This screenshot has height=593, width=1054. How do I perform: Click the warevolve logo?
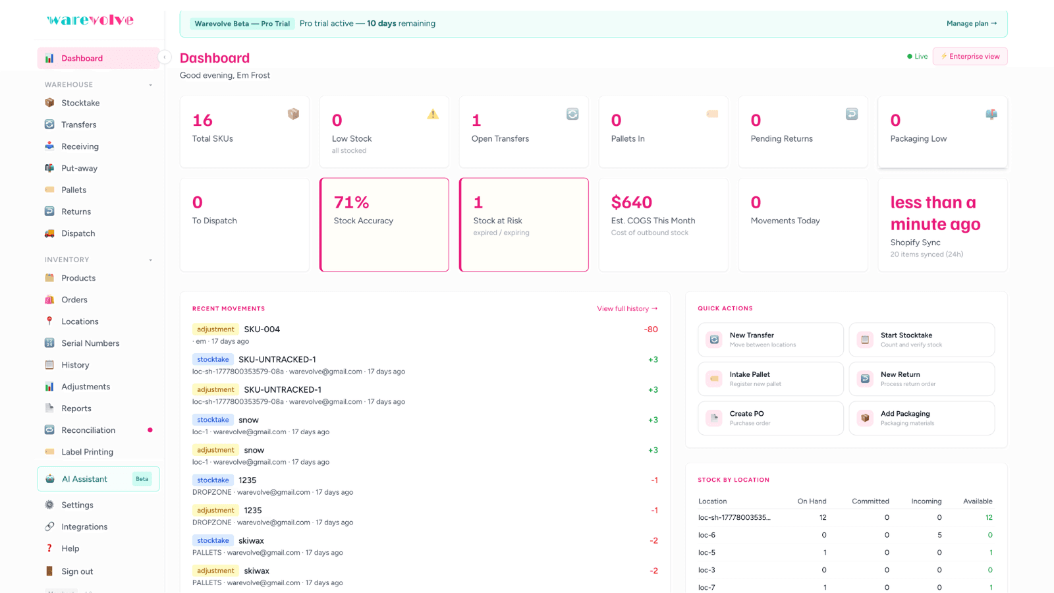90,20
